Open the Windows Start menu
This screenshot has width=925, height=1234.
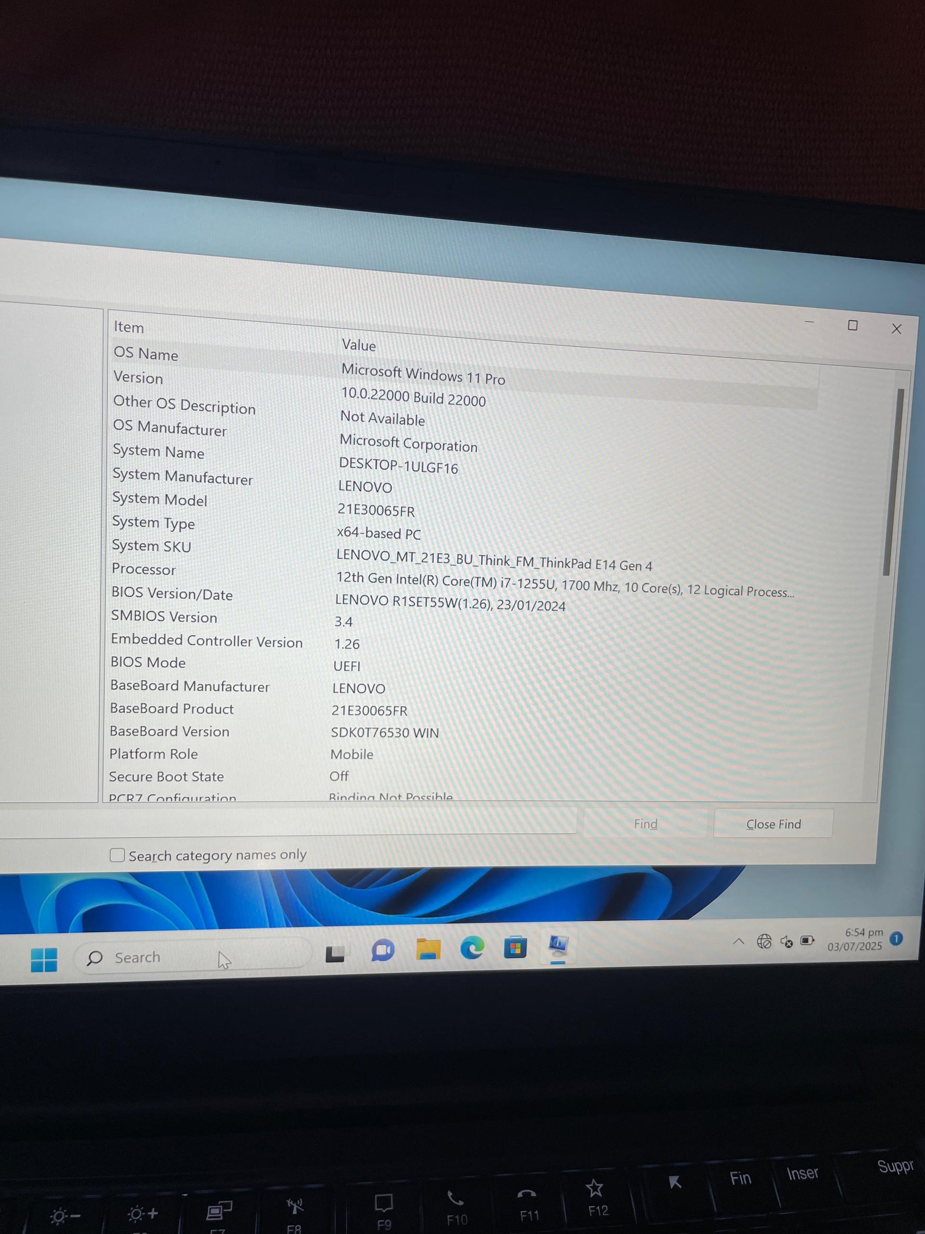pyautogui.click(x=44, y=960)
